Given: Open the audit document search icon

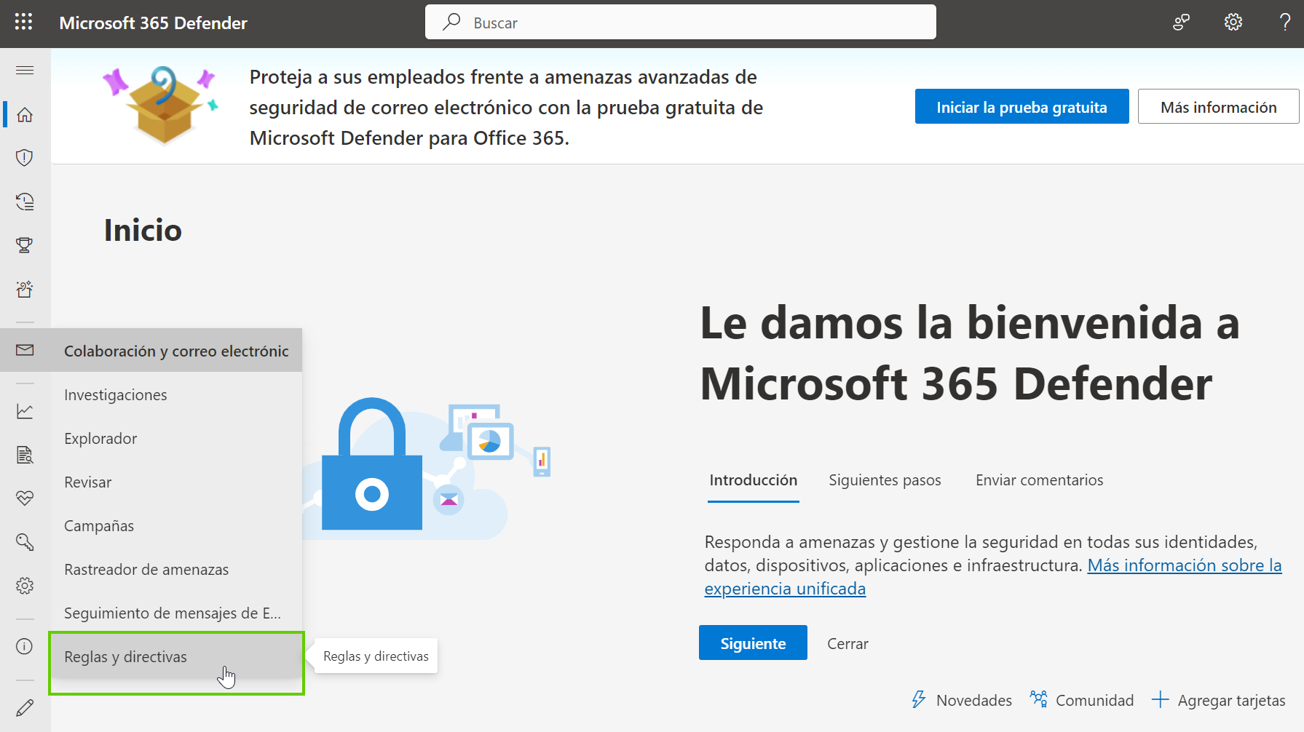Looking at the screenshot, I should click(25, 455).
